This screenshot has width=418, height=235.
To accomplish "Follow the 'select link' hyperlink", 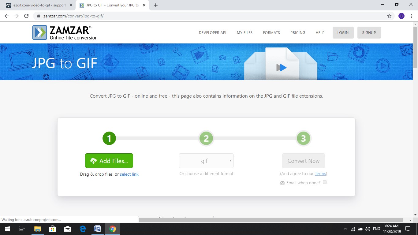I will [x=129, y=174].
